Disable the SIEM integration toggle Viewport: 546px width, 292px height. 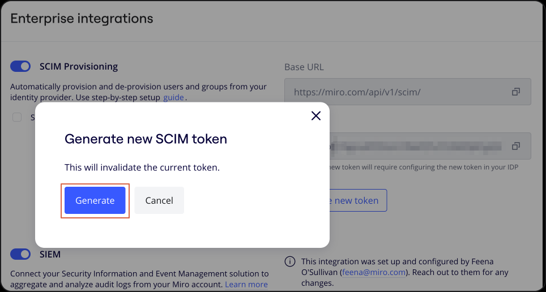click(20, 254)
